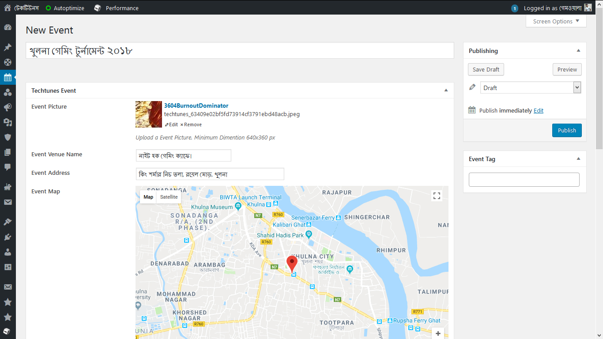Click the KHULNA CITY map label

coord(313,256)
